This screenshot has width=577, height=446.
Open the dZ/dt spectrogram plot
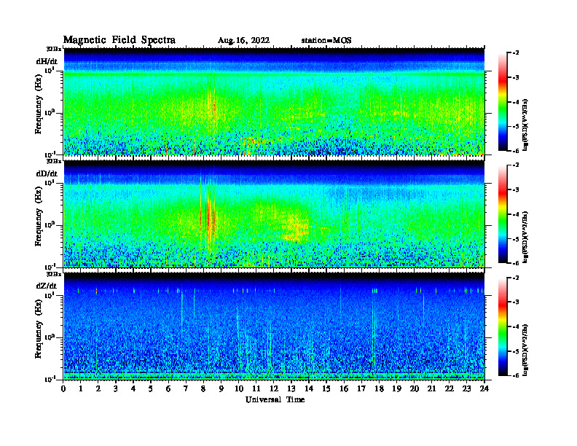pyautogui.click(x=274, y=326)
